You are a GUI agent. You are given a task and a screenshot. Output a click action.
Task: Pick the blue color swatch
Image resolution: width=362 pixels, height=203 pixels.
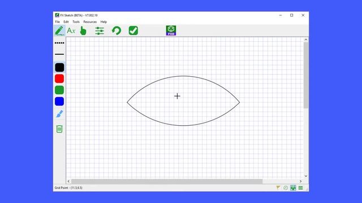click(x=59, y=101)
